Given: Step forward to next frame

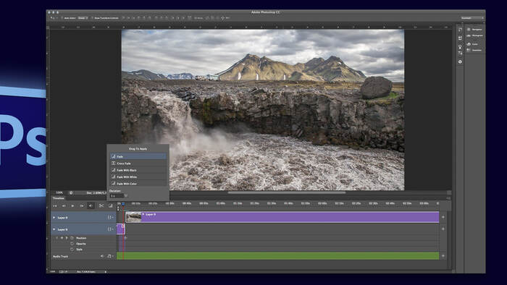Looking at the screenshot, I should tap(82, 205).
